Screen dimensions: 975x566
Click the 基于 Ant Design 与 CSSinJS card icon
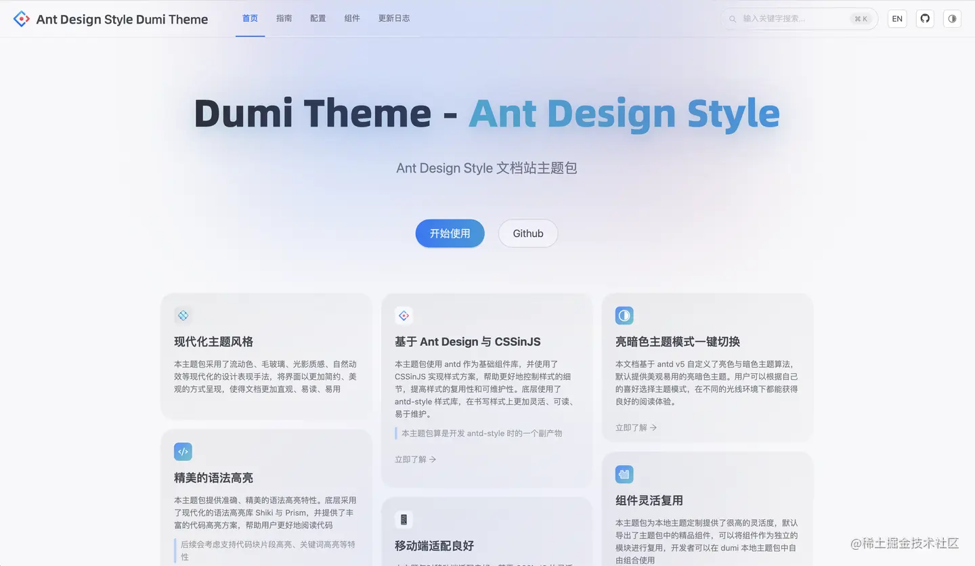coord(404,315)
